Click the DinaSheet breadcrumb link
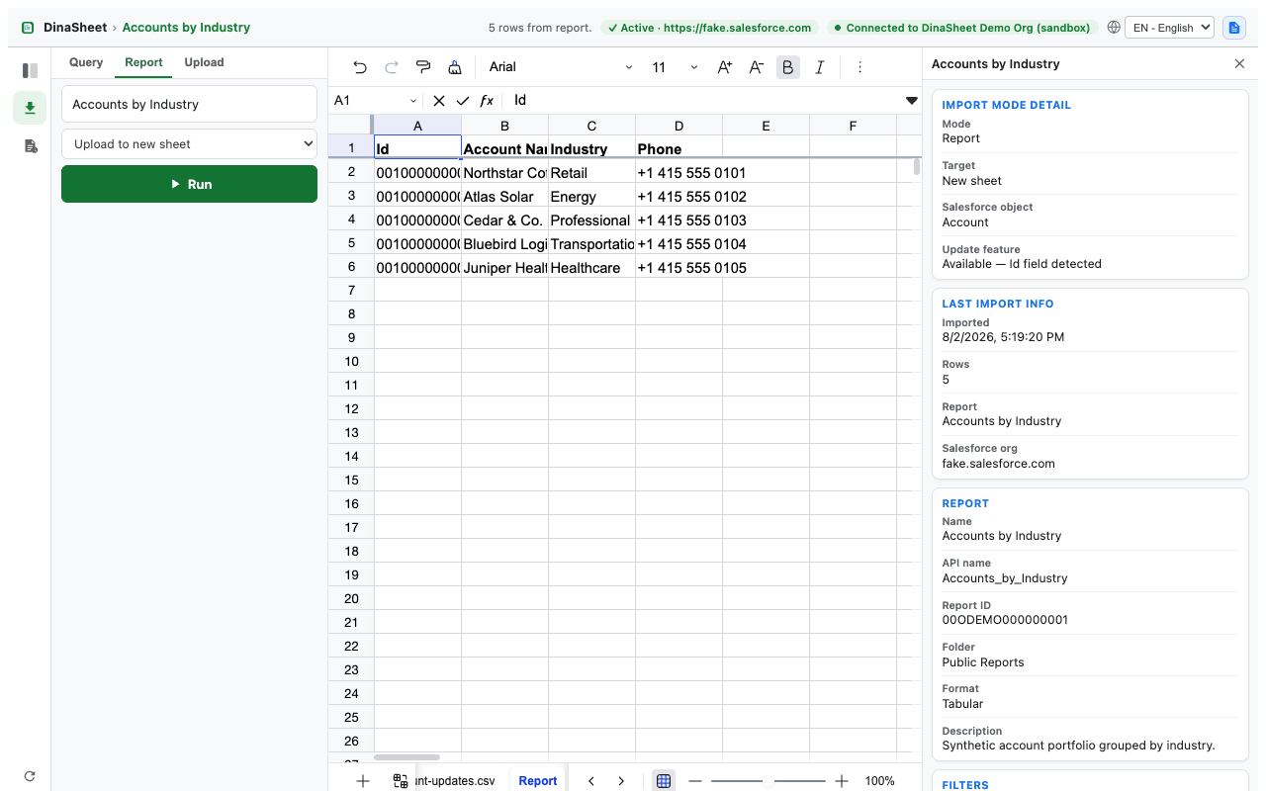 point(75,28)
